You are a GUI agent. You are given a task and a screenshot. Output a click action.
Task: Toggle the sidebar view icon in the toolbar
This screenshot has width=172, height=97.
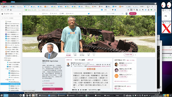(x=131, y=10)
